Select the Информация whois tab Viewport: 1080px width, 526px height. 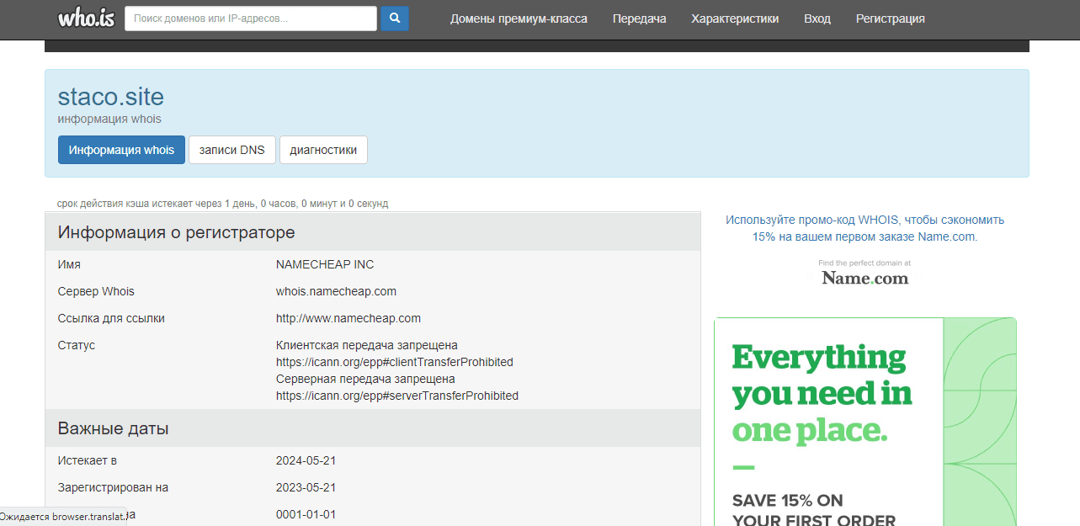(x=121, y=150)
